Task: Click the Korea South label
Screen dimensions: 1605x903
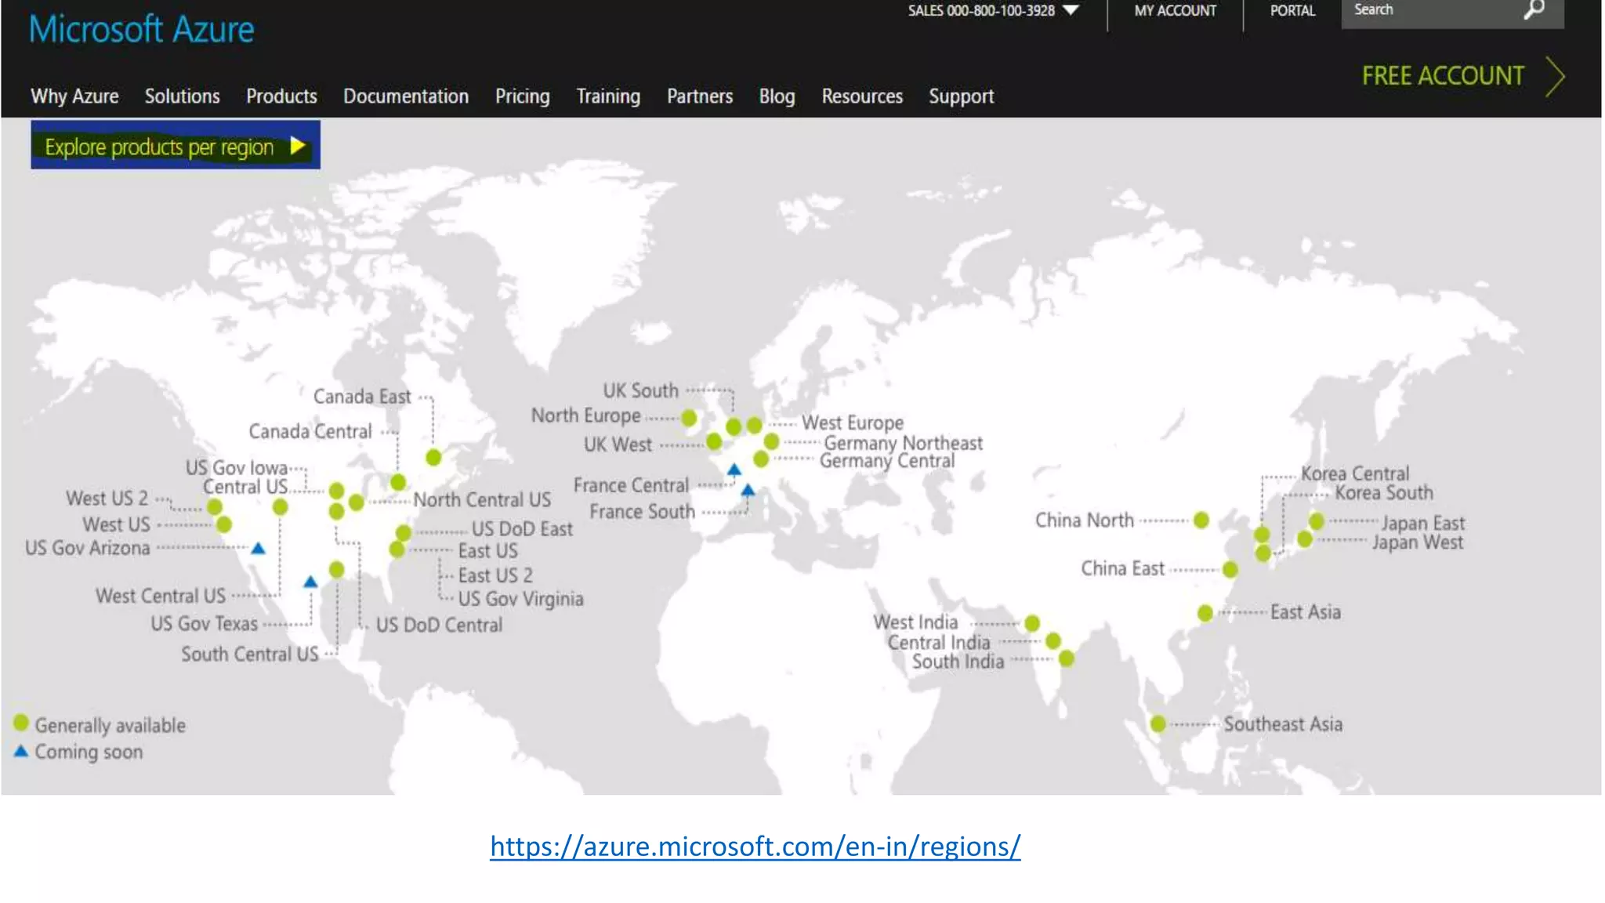Action: (x=1384, y=493)
